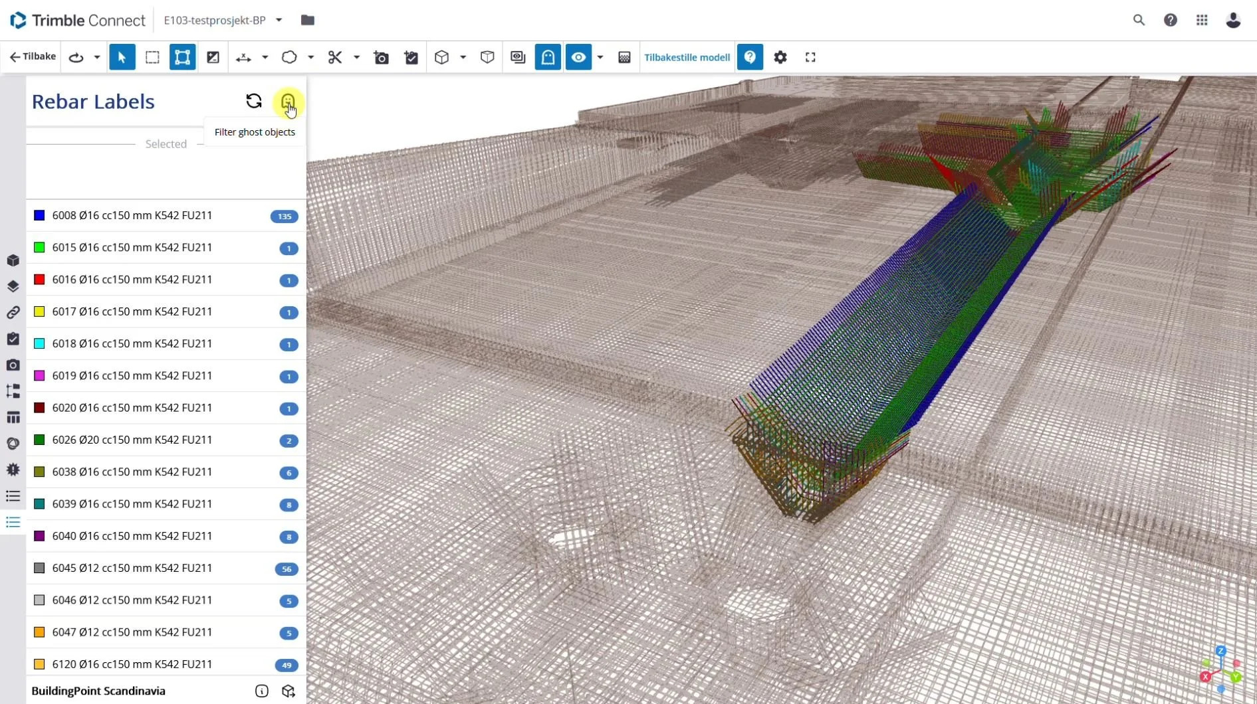Open the Layers panel icon
This screenshot has height=704, width=1257.
coord(13,286)
